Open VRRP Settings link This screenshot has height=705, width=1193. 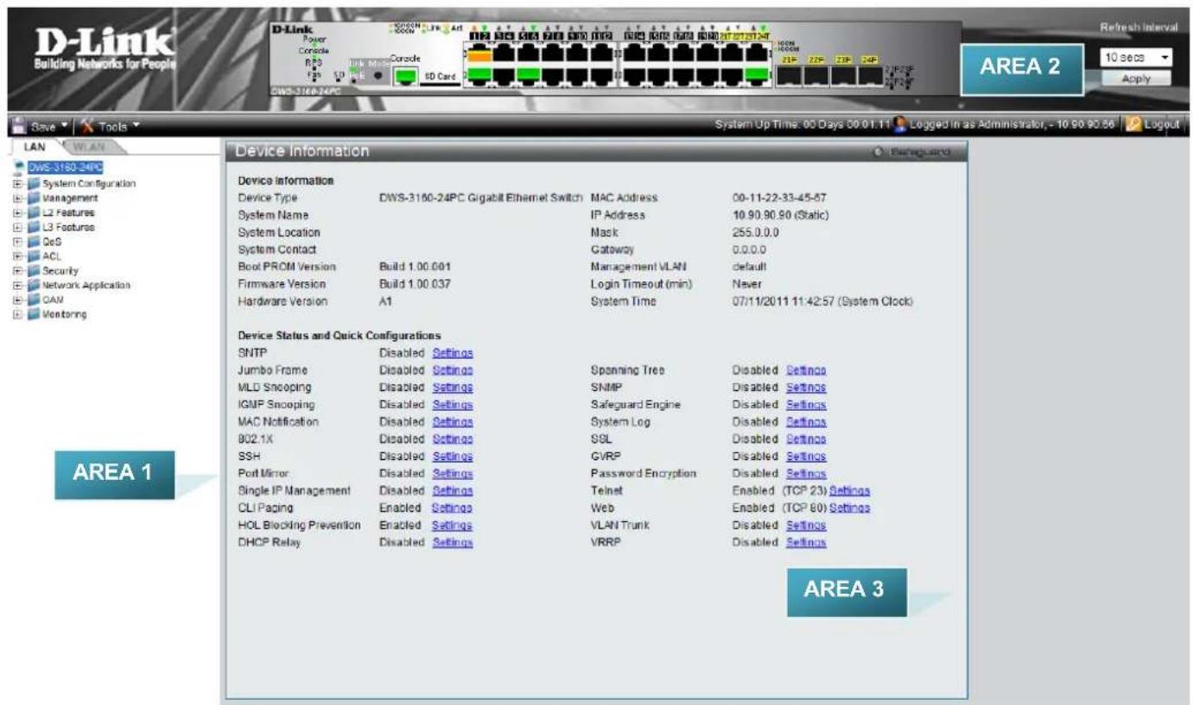[x=806, y=542]
